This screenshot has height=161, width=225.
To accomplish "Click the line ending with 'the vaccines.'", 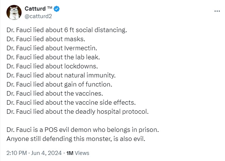I will [x=55, y=93].
